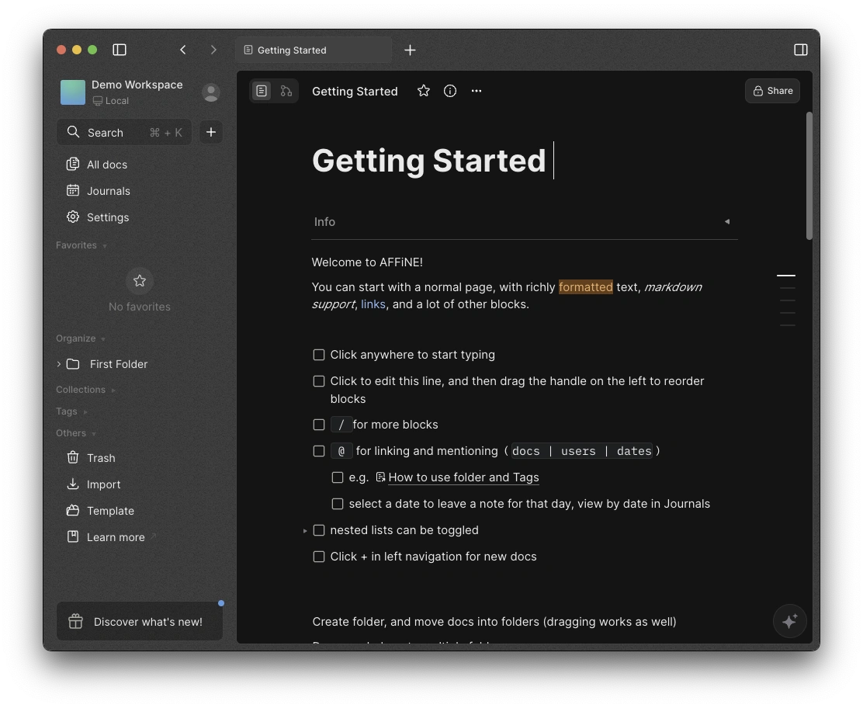Check Click anywhere to start typing

[319, 355]
